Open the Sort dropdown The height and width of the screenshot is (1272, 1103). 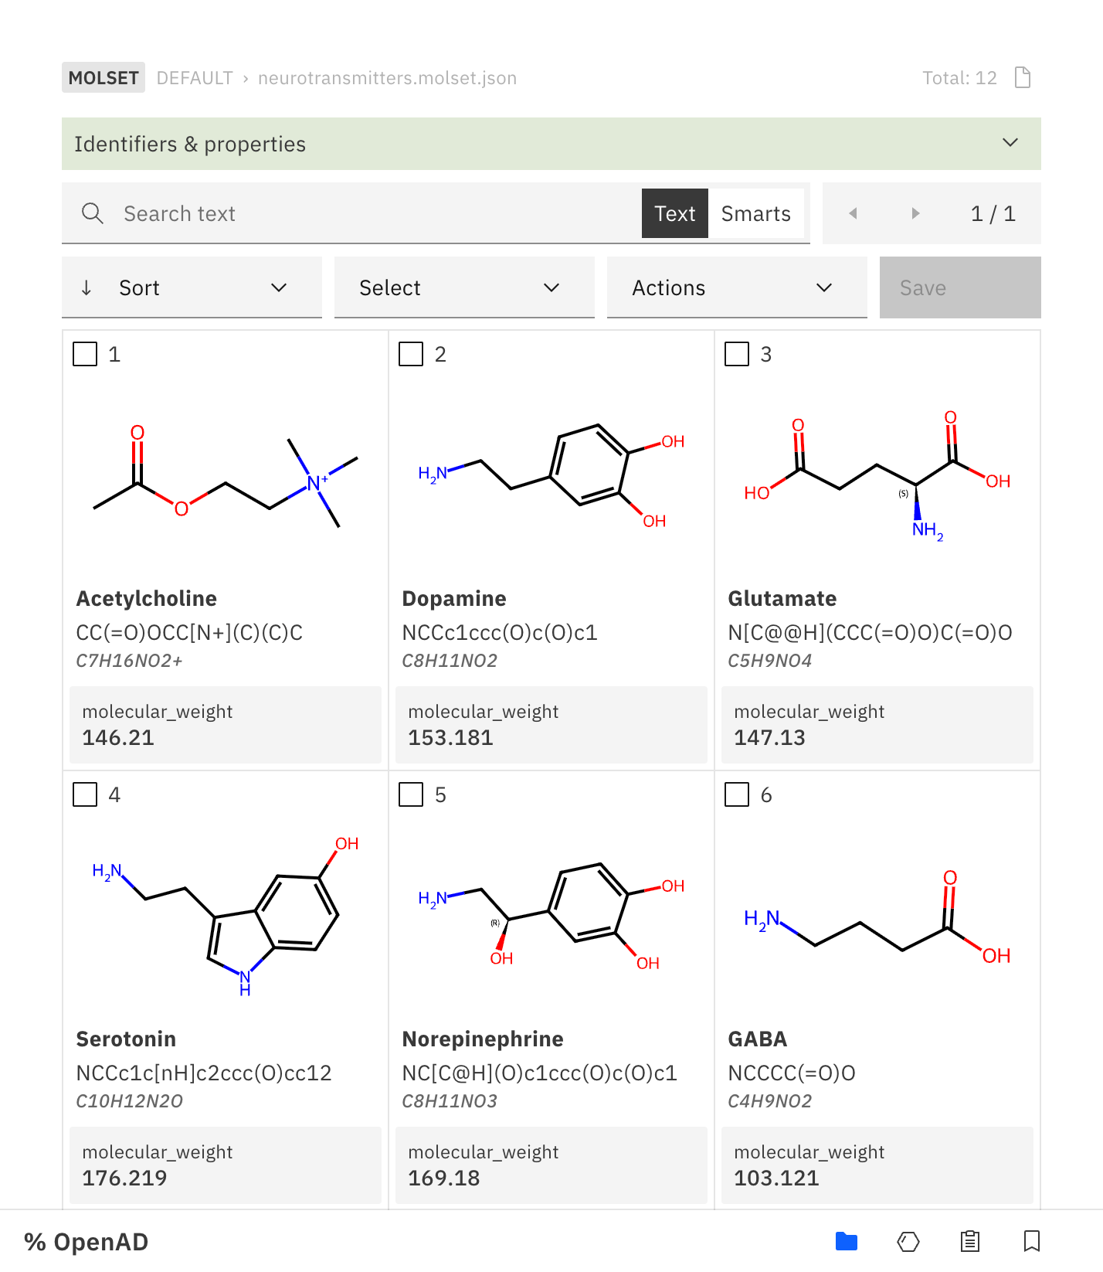[x=192, y=287]
